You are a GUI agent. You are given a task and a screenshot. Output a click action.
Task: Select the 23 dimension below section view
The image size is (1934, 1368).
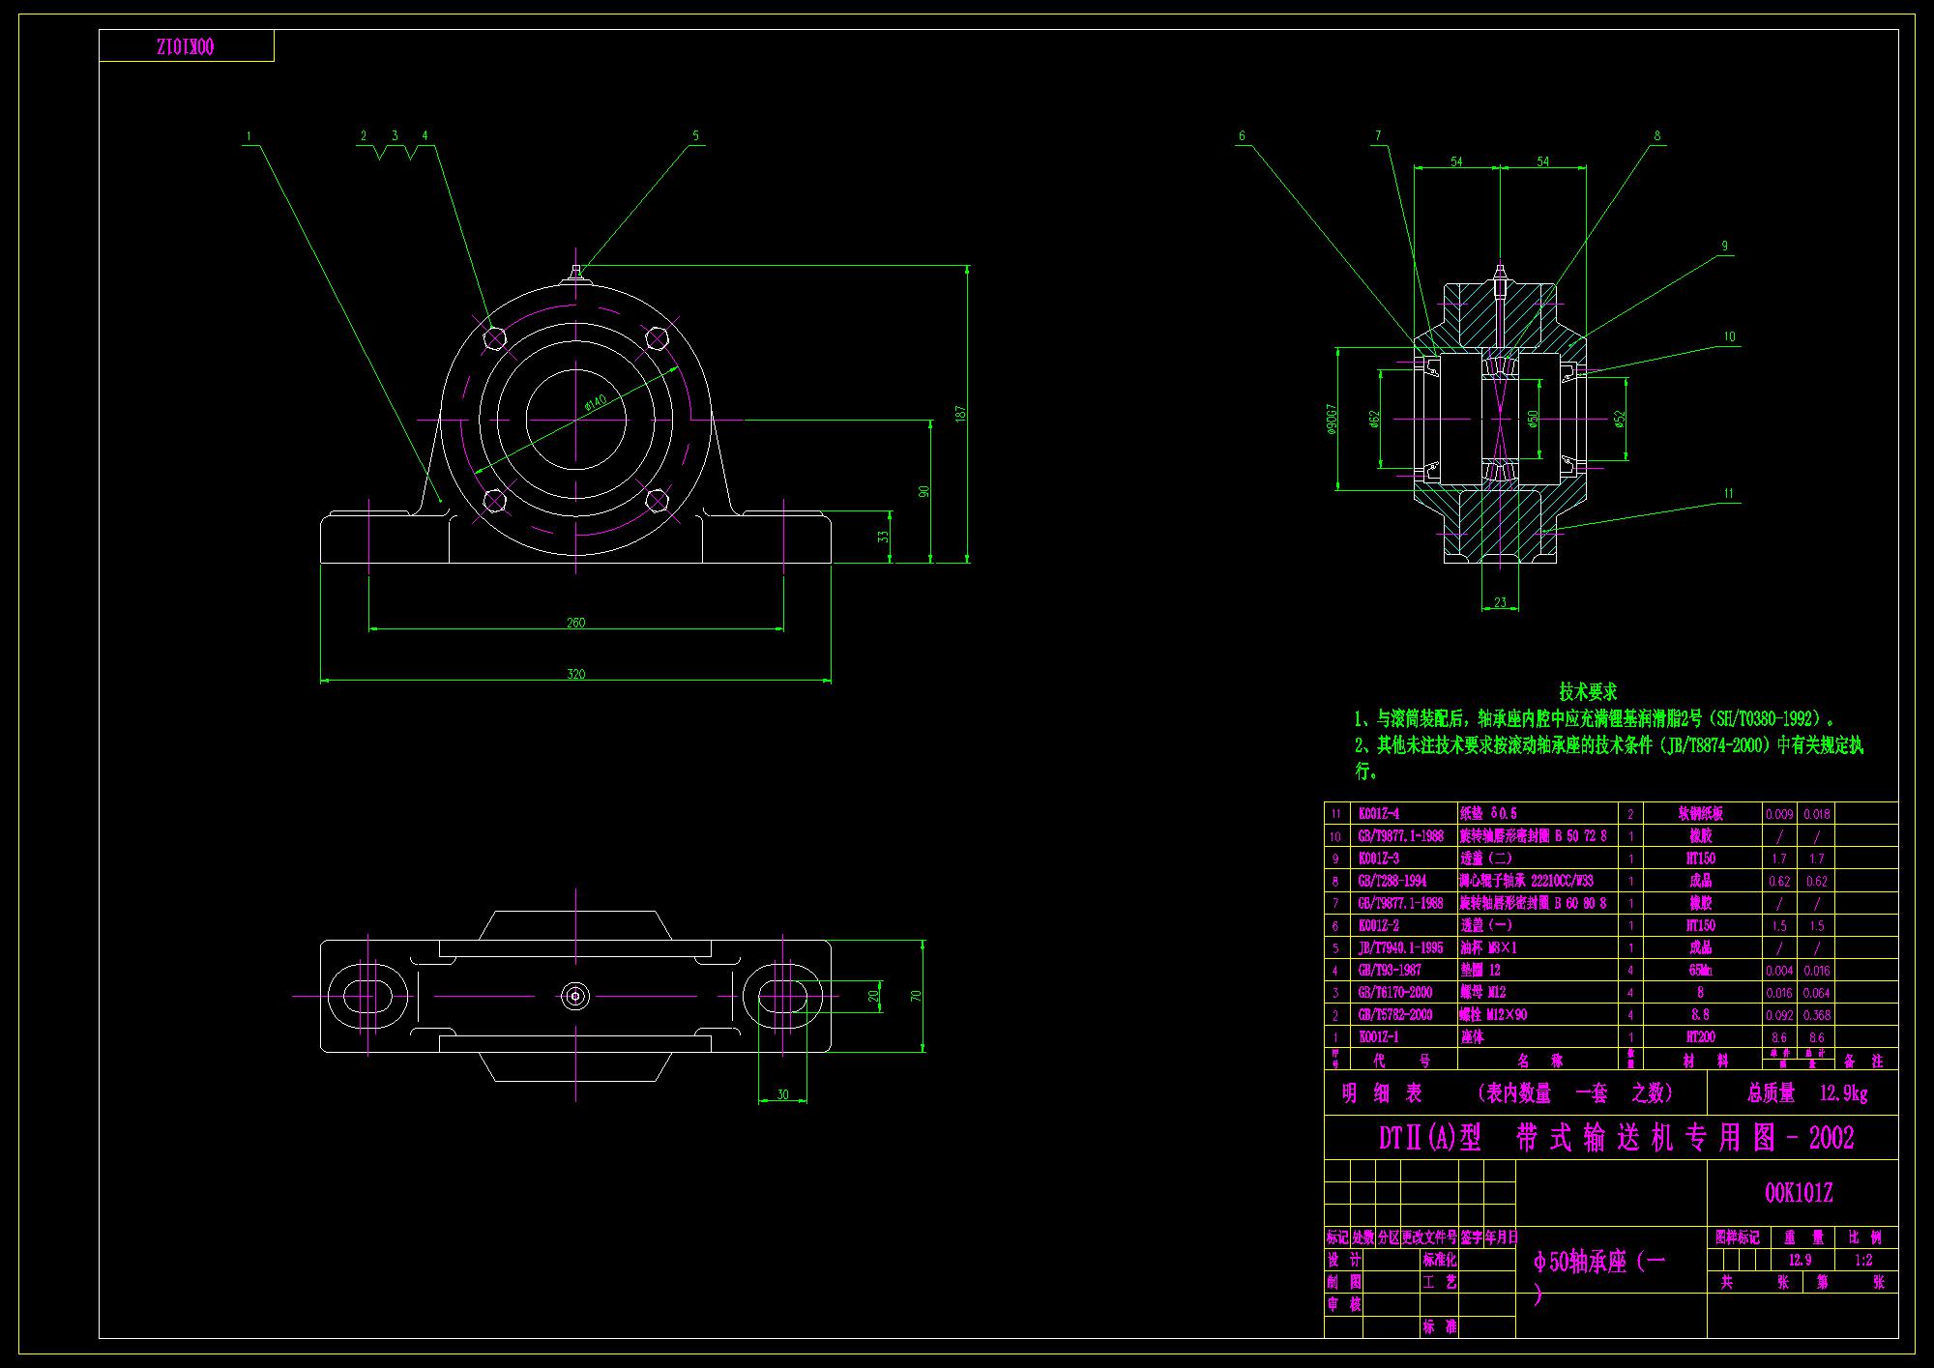pyautogui.click(x=1500, y=602)
